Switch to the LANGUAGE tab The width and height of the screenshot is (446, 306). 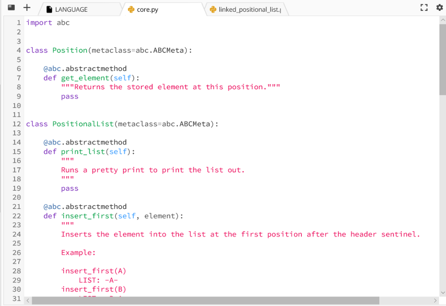[72, 9]
